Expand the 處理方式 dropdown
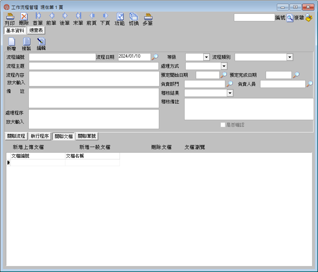318x272 pixels. [224, 66]
